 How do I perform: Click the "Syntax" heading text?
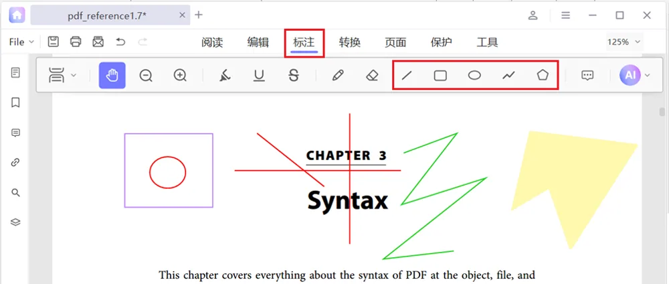click(x=347, y=200)
